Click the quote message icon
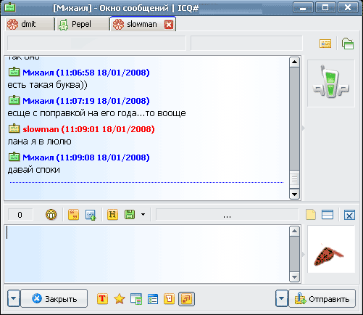 (x=73, y=214)
